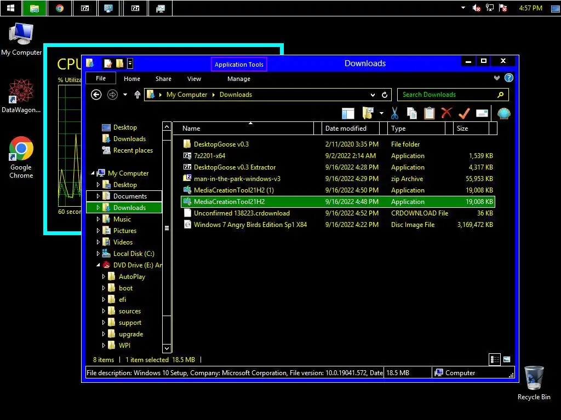Screen dimensions: 561x420
Task: Click the Copy pages icon in toolbar
Action: tap(412, 113)
